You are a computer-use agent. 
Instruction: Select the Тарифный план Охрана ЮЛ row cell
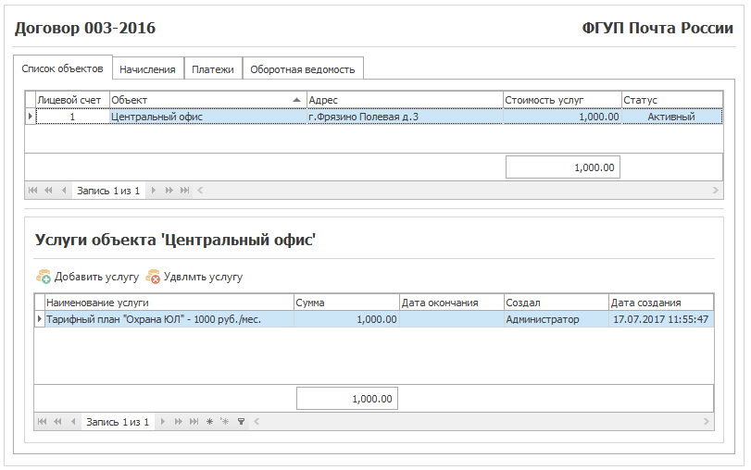pyautogui.click(x=169, y=319)
